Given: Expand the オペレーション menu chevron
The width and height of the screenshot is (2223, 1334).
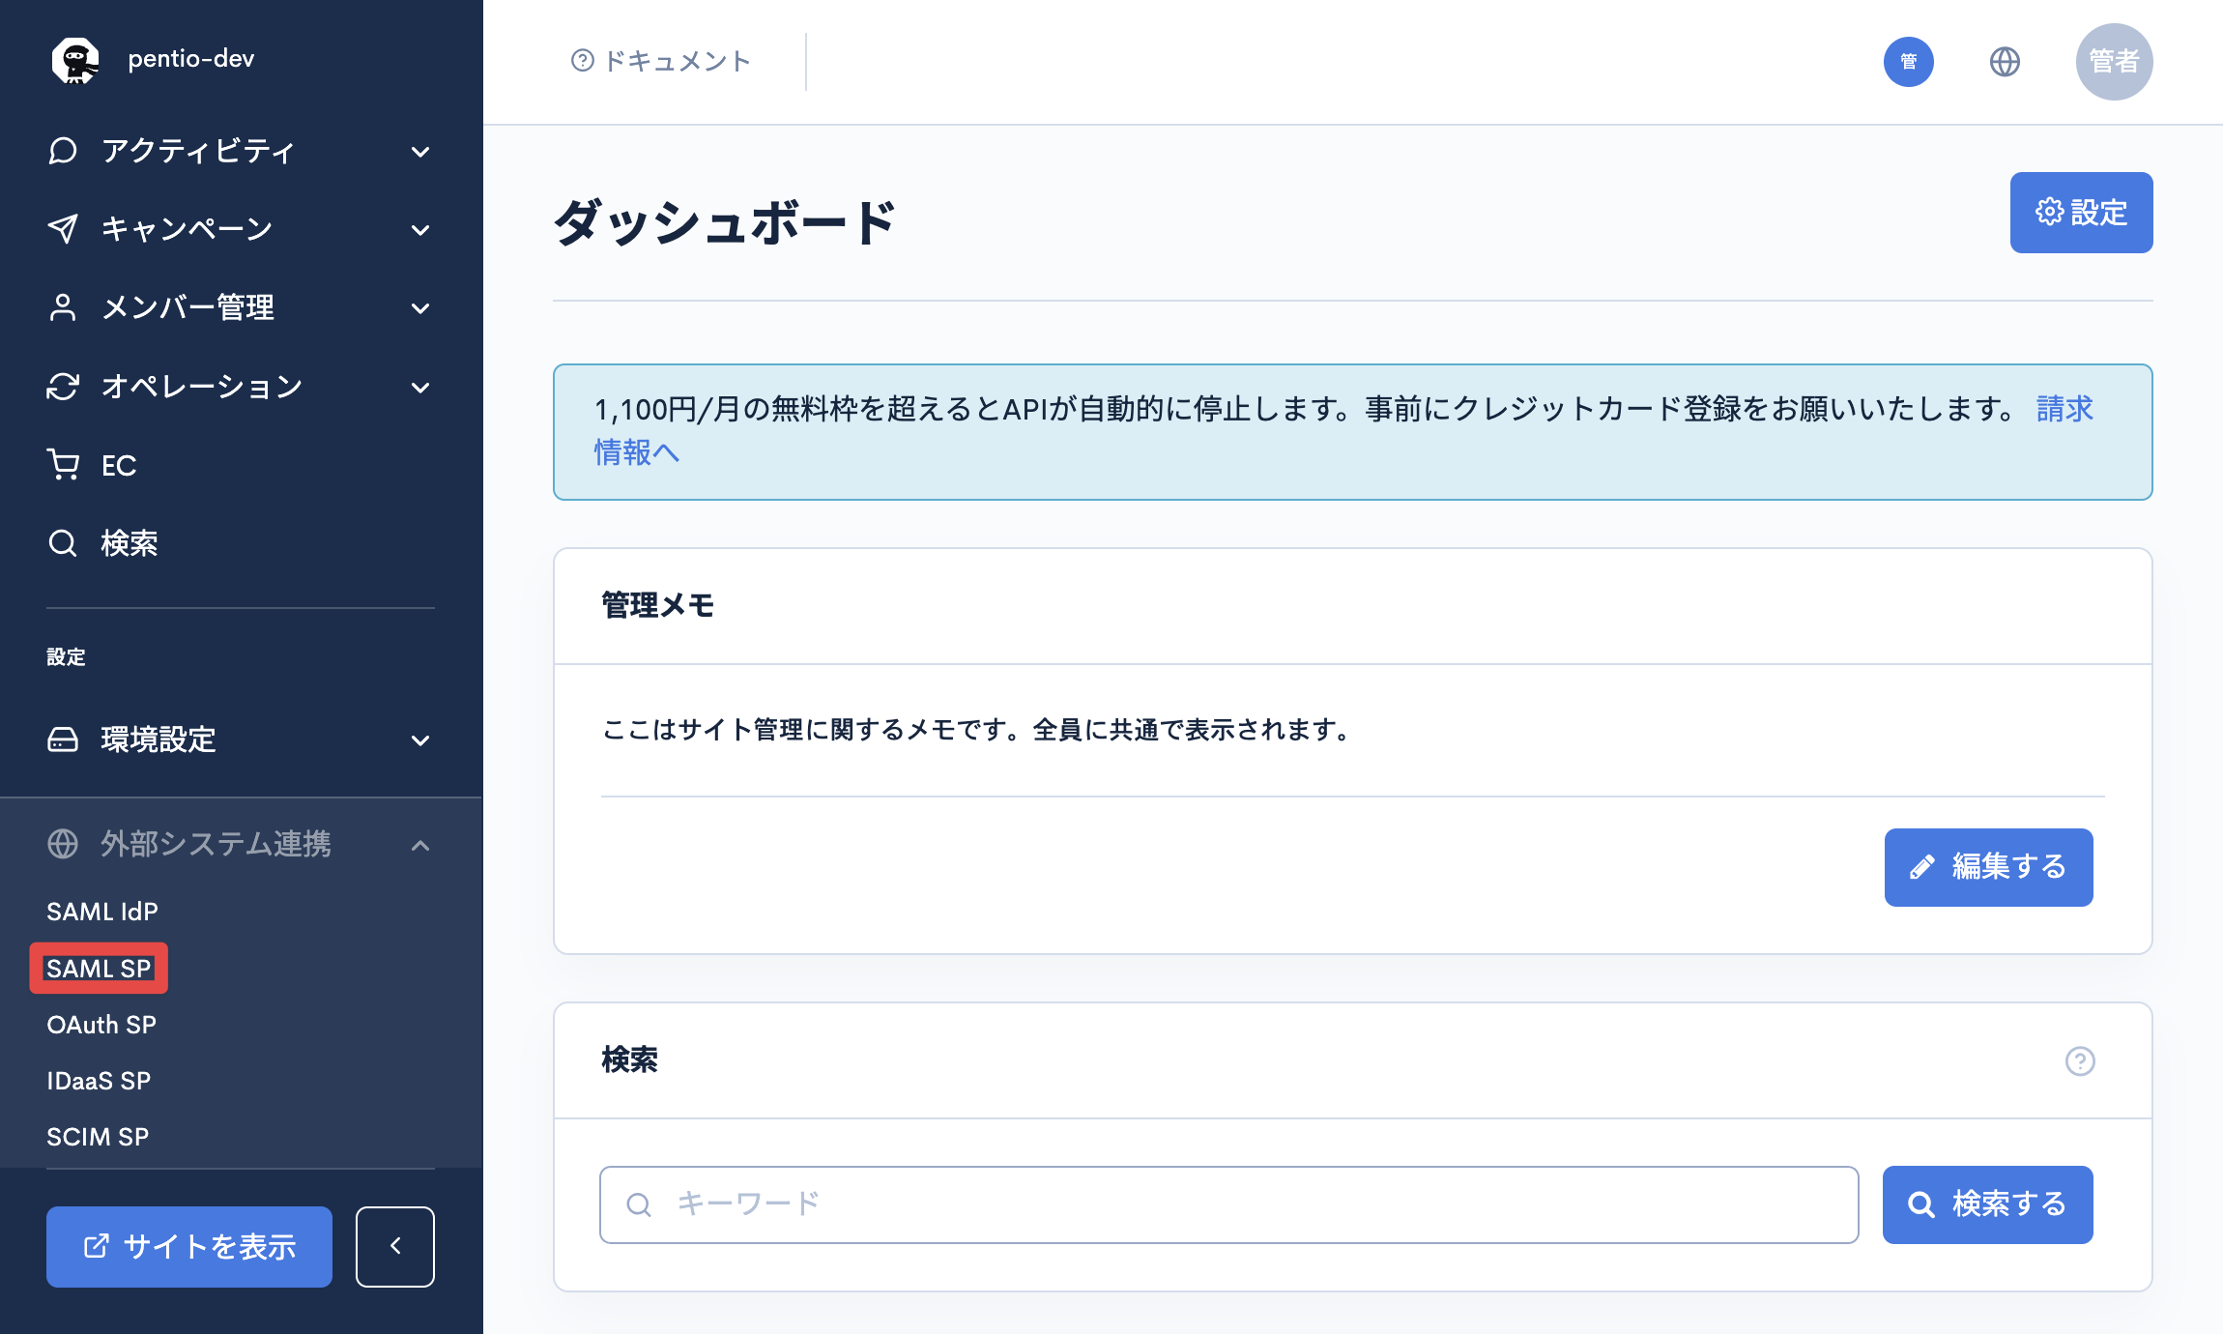Looking at the screenshot, I should [x=420, y=388].
